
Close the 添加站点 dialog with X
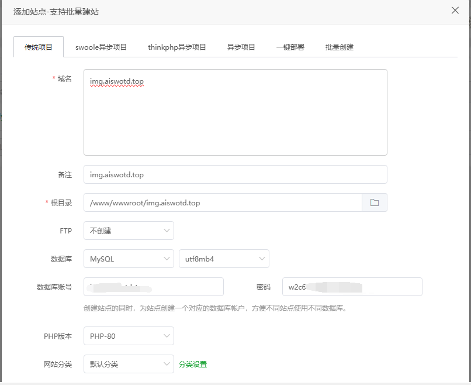tap(455, 11)
